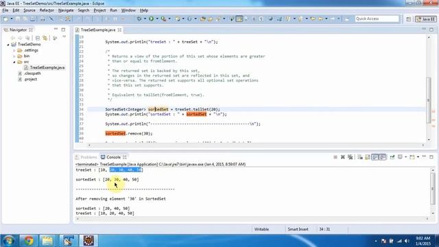Expand the .settings folder
This screenshot has width=439, height=247.
click(14, 50)
